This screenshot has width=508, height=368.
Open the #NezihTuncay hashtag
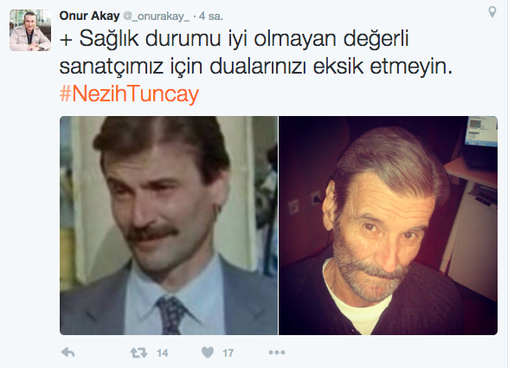click(x=129, y=94)
